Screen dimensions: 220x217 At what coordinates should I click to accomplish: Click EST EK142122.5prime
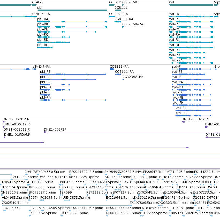click(62, 216)
